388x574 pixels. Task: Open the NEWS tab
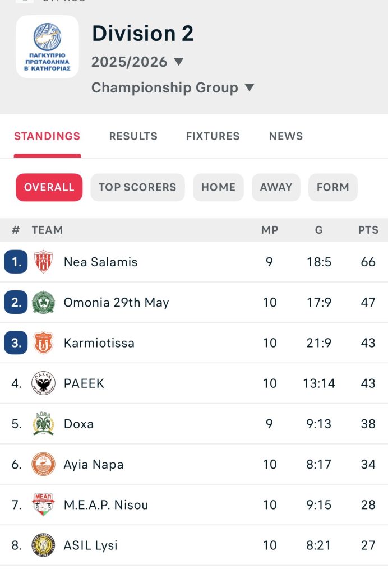click(285, 136)
